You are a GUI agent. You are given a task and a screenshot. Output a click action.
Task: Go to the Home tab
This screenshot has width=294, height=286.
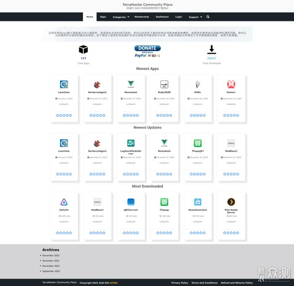click(89, 17)
